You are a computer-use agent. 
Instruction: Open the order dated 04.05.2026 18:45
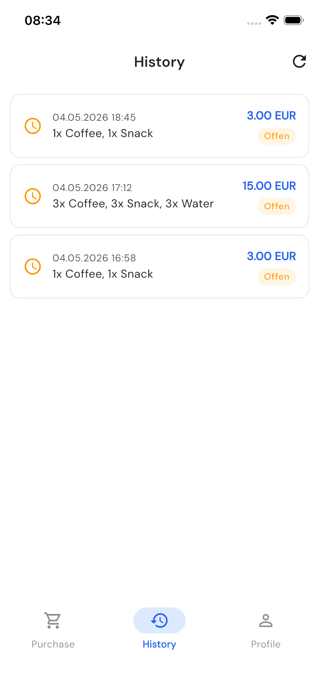tap(159, 126)
